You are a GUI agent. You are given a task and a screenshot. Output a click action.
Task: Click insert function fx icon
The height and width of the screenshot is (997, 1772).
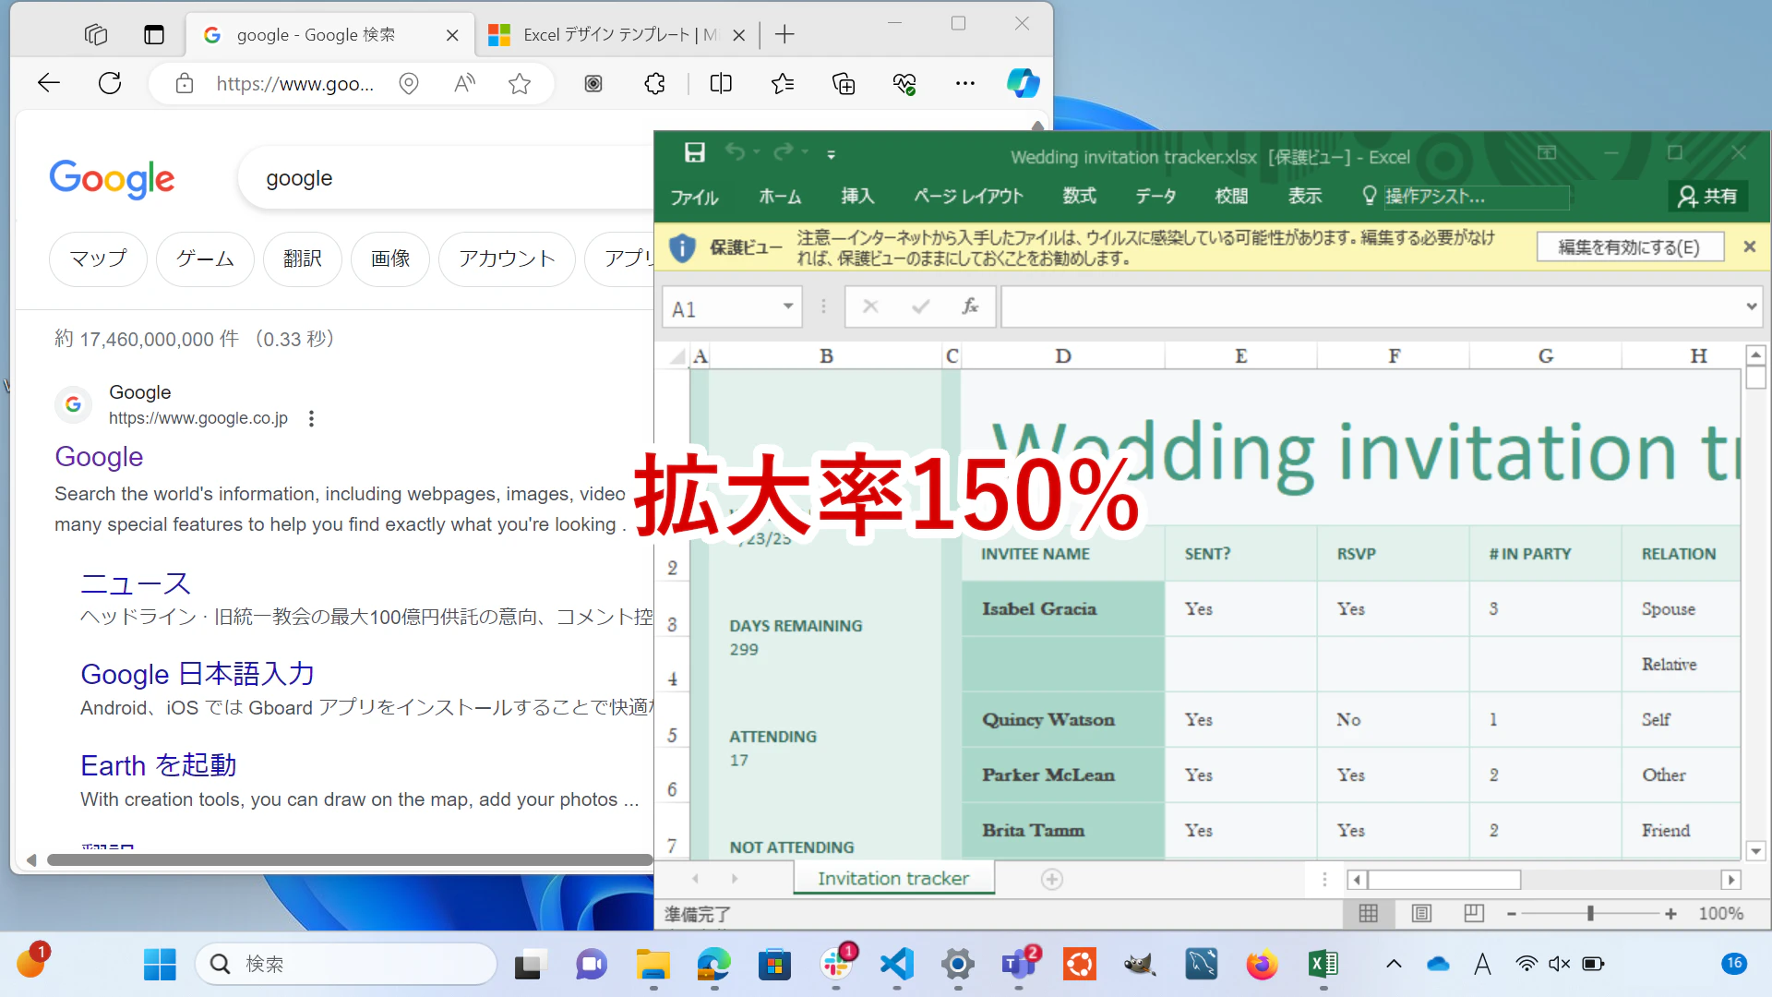pyautogui.click(x=970, y=306)
